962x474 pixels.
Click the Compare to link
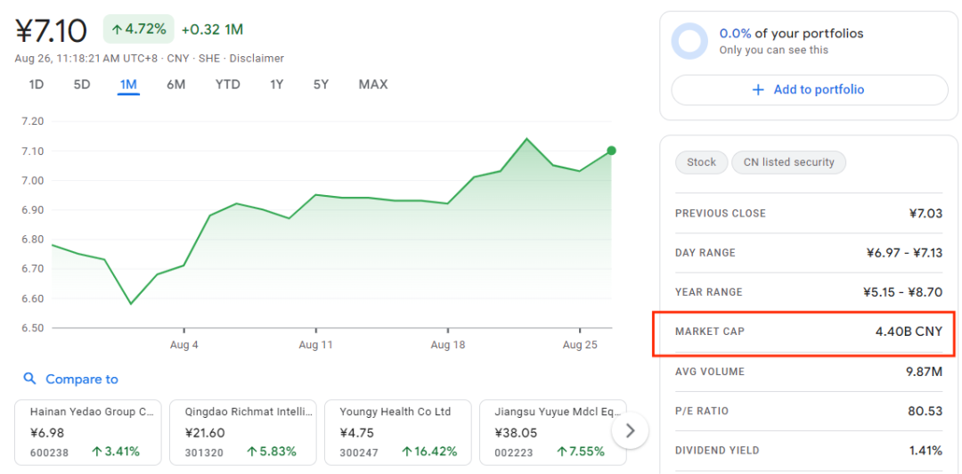[x=81, y=379]
